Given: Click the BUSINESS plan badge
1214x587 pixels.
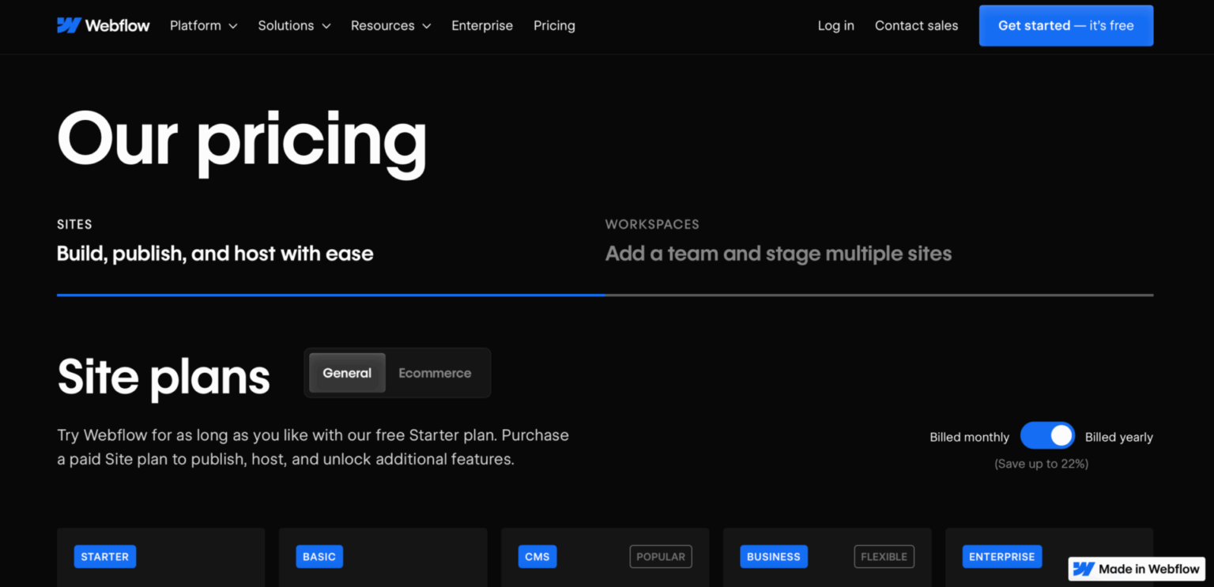Looking at the screenshot, I should tap(774, 556).
